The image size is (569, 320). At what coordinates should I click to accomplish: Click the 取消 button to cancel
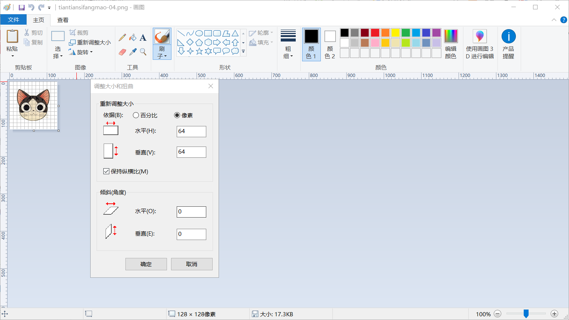coord(192,264)
